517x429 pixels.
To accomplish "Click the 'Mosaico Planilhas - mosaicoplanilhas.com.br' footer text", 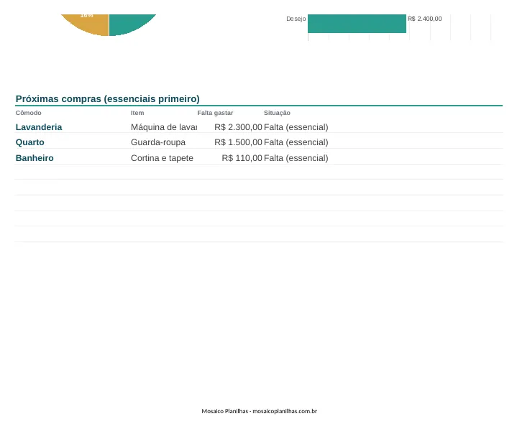I will pos(259,411).
